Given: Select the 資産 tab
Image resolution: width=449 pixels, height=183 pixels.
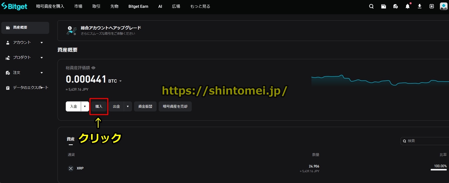Looking at the screenshot, I should pyautogui.click(x=71, y=139).
